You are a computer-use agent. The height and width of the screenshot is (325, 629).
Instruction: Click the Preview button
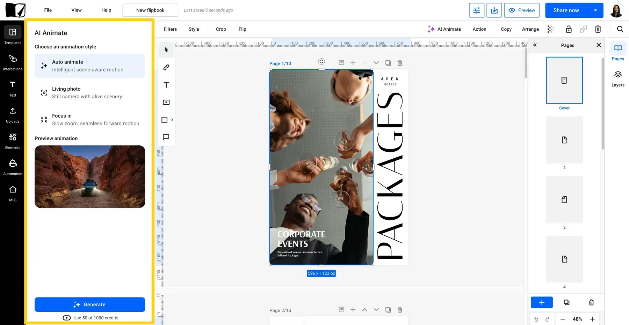[x=522, y=10]
